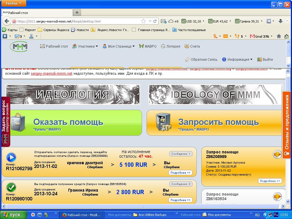Open the МАВРО menu item
This screenshot has height=219, width=292.
coord(148,46)
